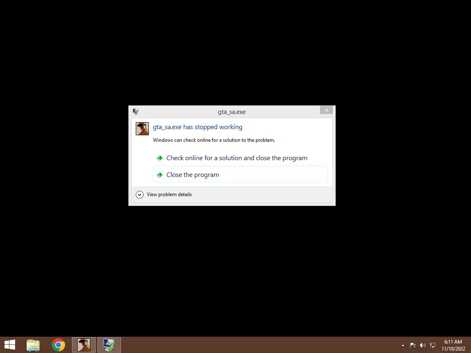Open the Windows Start button
Image resolution: width=471 pixels, height=353 pixels.
[x=10, y=345]
